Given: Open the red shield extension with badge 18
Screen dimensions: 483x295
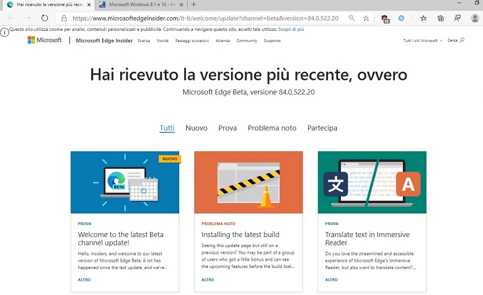Looking at the screenshot, I should [385, 19].
